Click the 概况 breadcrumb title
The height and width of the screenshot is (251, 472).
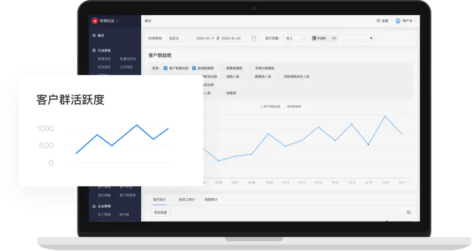coord(148,21)
